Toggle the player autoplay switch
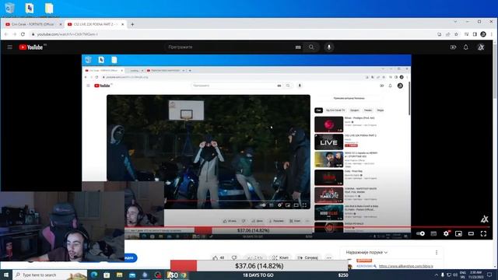 click(420, 233)
